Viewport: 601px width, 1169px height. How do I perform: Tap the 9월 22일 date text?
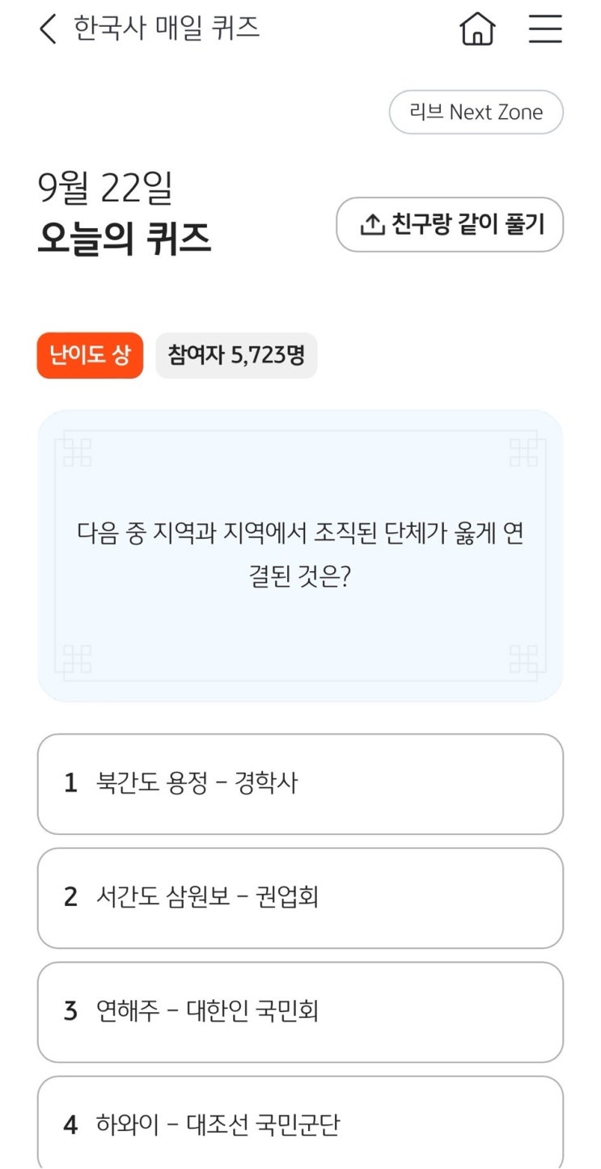point(105,188)
